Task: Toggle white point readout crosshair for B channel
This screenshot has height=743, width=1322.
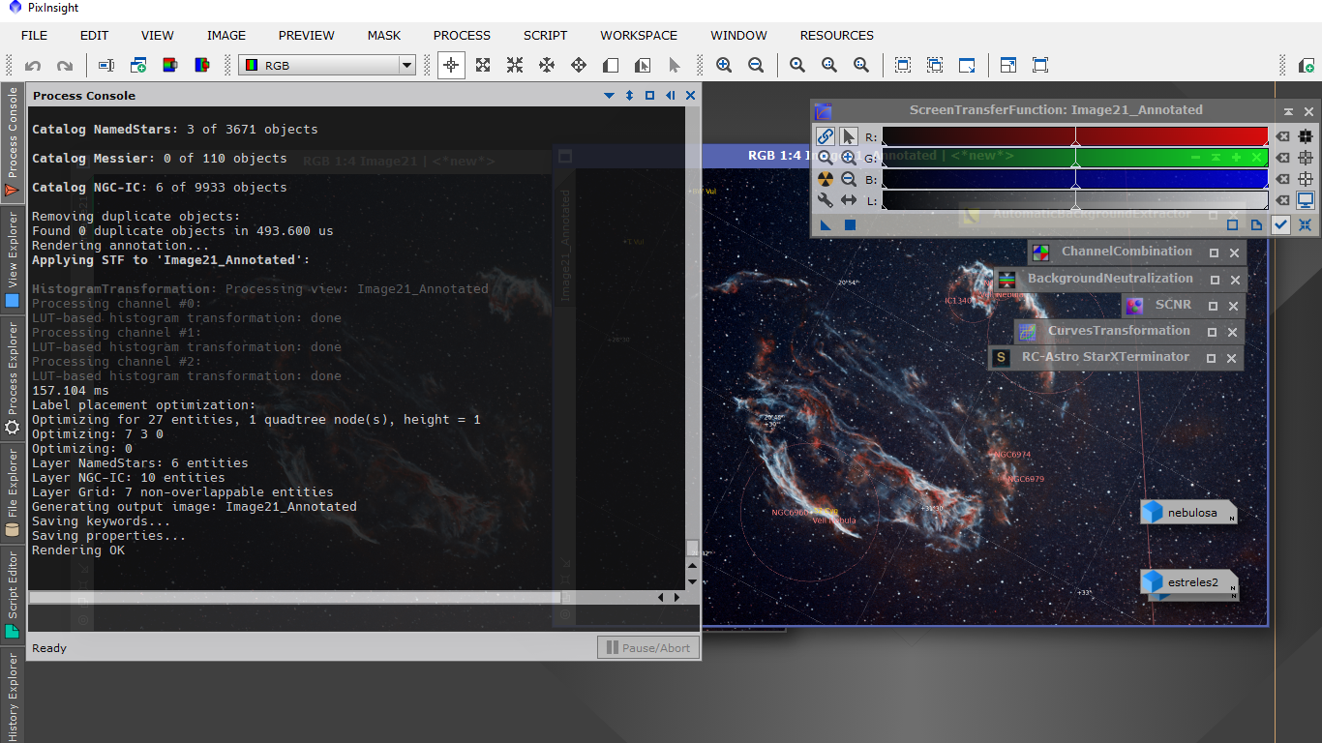Action: [1306, 179]
